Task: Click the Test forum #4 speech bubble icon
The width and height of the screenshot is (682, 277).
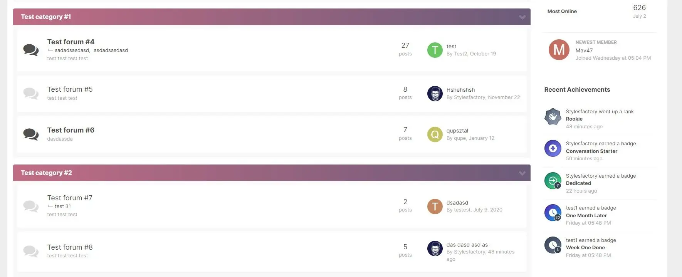Action: 31,50
